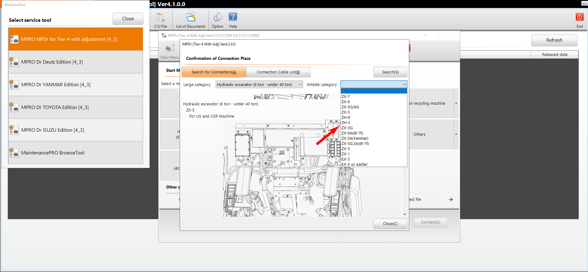The image size is (588, 272).
Task: Click the arrow next to 'led file'
Action: pyautogui.click(x=450, y=200)
